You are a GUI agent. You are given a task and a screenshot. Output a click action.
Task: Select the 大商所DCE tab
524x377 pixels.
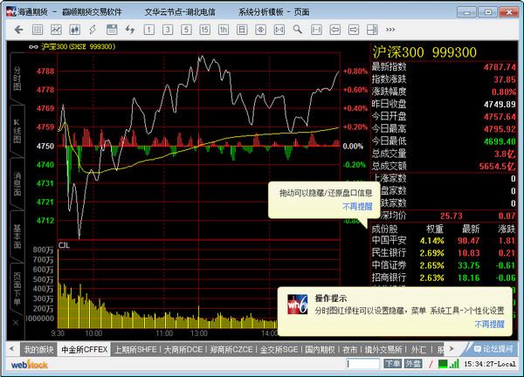pyautogui.click(x=183, y=350)
